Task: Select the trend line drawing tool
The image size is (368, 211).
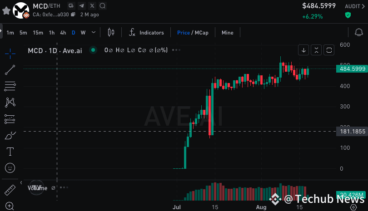Action: click(x=10, y=70)
